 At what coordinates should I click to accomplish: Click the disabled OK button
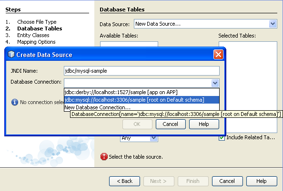137,124
